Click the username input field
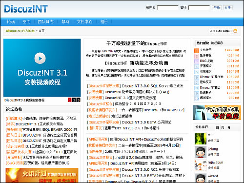Screen dimensions: 244x183 point(167,7)
